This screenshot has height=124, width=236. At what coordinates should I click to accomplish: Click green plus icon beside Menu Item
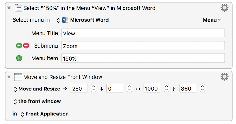[19, 58]
